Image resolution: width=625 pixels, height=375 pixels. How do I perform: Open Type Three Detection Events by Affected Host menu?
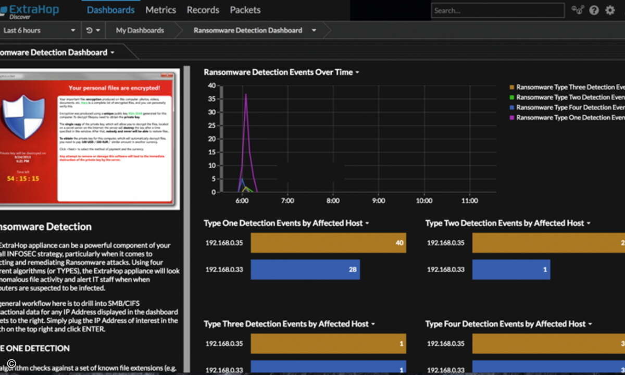click(x=373, y=324)
